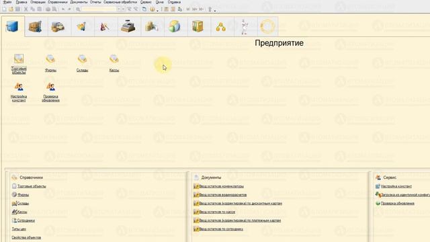Switch to the cash register tab
This screenshot has width=430, height=242.
(x=128, y=27)
